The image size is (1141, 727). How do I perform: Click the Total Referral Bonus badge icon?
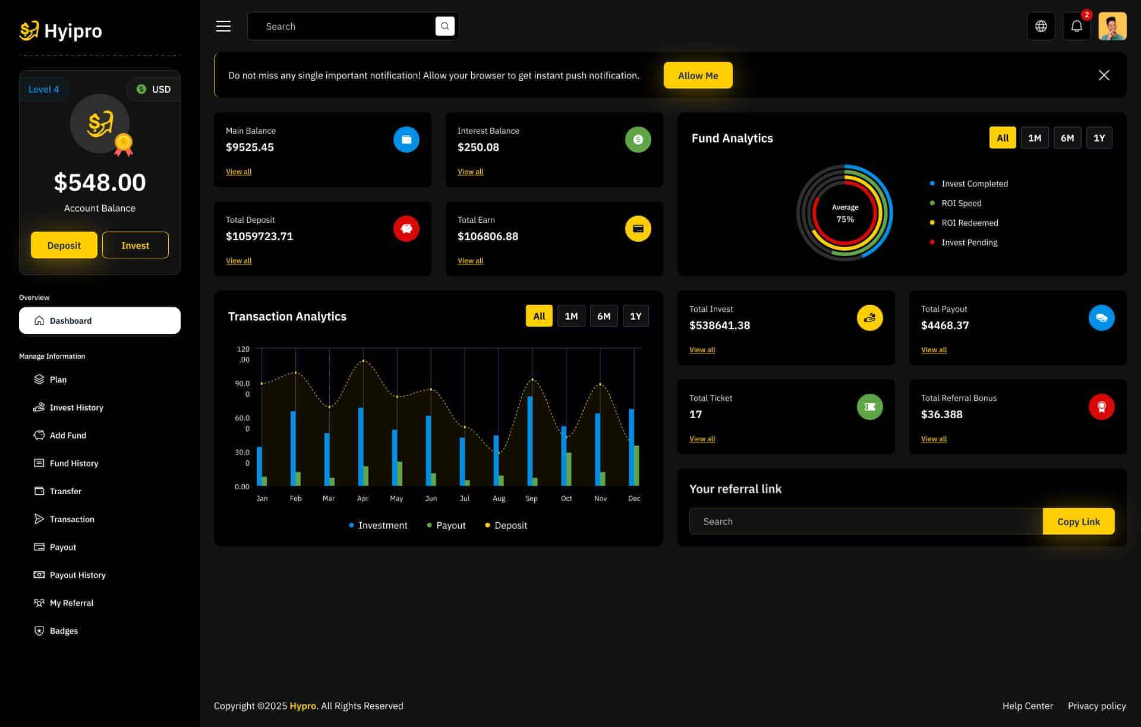point(1101,407)
